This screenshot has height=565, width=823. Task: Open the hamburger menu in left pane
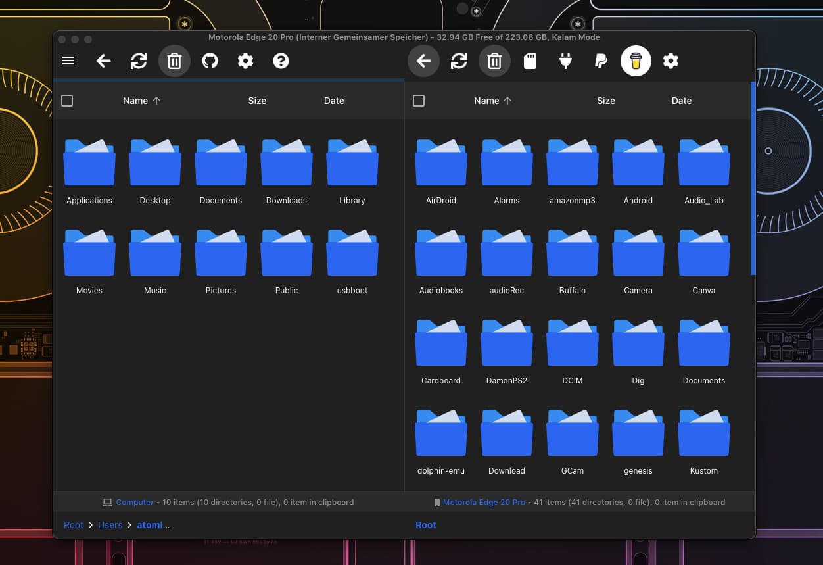tap(68, 61)
